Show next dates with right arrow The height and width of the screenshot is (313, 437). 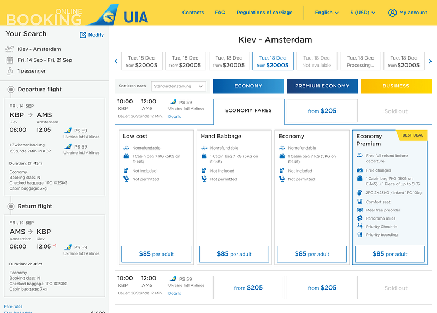430,61
